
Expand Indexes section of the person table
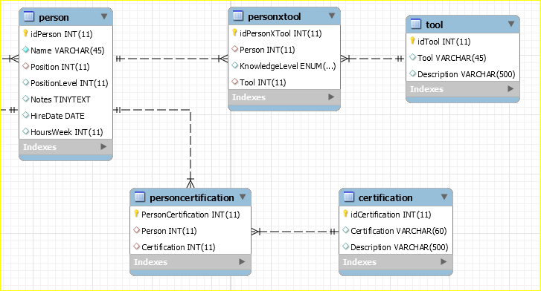[103, 147]
